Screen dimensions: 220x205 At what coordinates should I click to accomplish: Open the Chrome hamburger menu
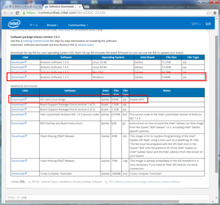215,13
